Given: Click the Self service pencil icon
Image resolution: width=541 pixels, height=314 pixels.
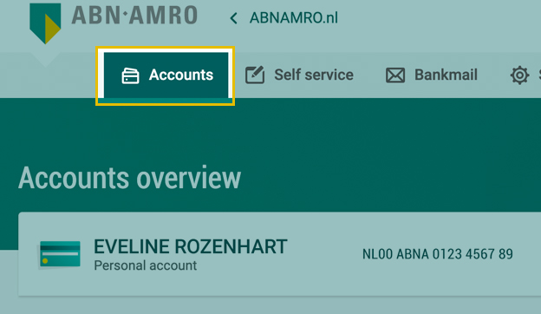Looking at the screenshot, I should click(255, 75).
